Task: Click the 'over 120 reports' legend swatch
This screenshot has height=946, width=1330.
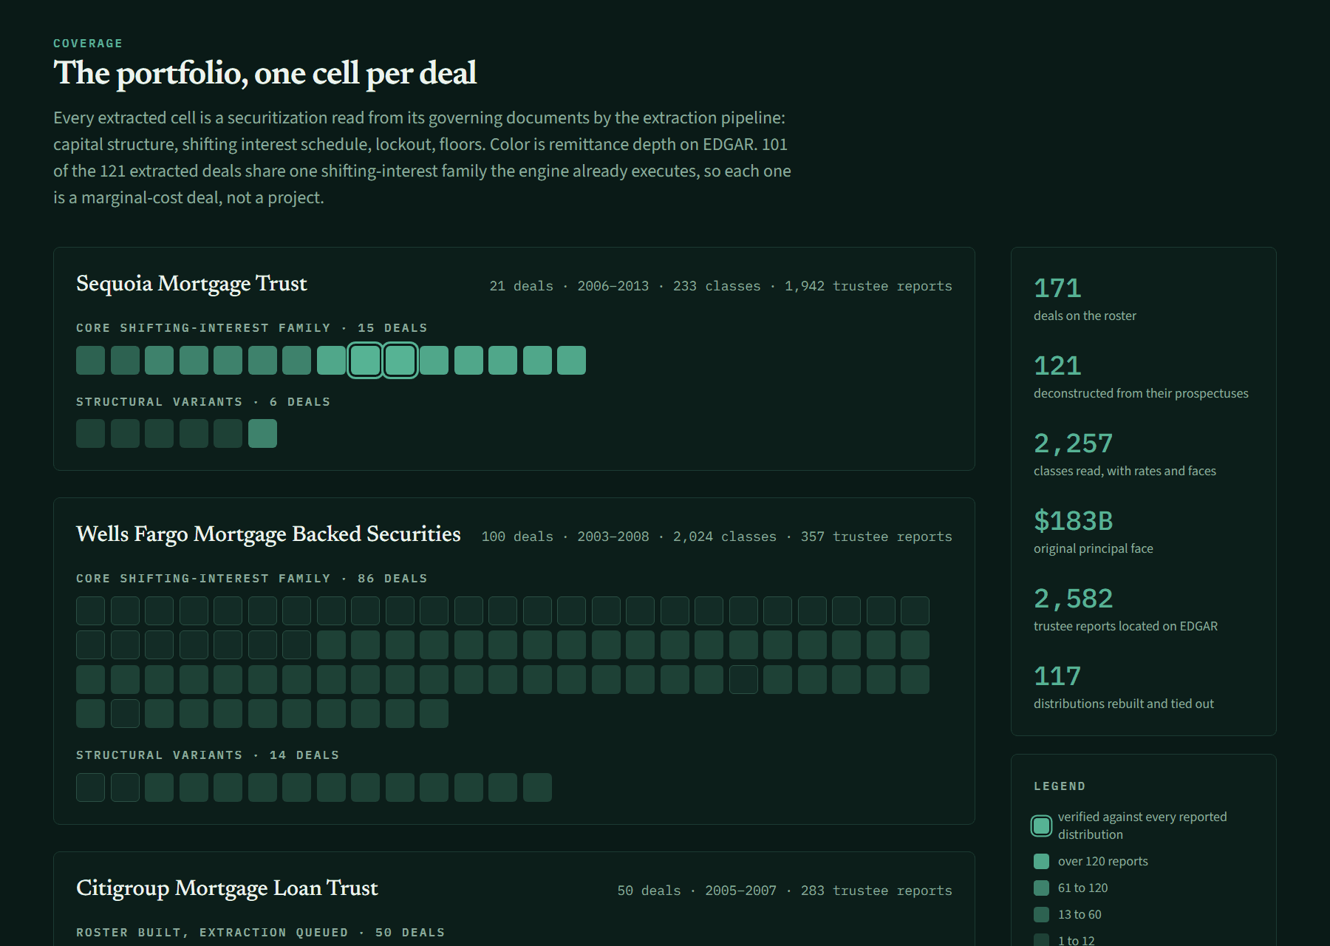Action: click(1041, 861)
